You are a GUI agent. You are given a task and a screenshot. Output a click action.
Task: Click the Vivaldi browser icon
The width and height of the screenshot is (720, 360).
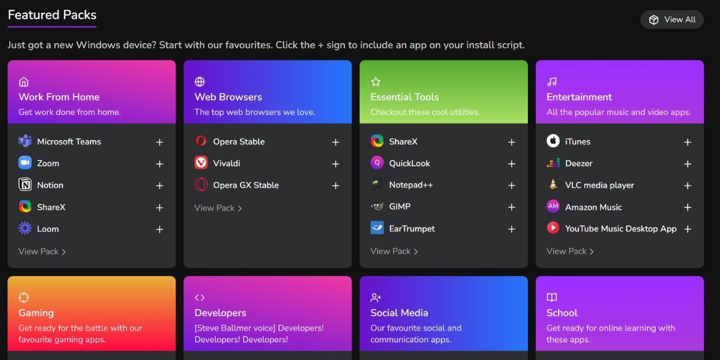[201, 163]
